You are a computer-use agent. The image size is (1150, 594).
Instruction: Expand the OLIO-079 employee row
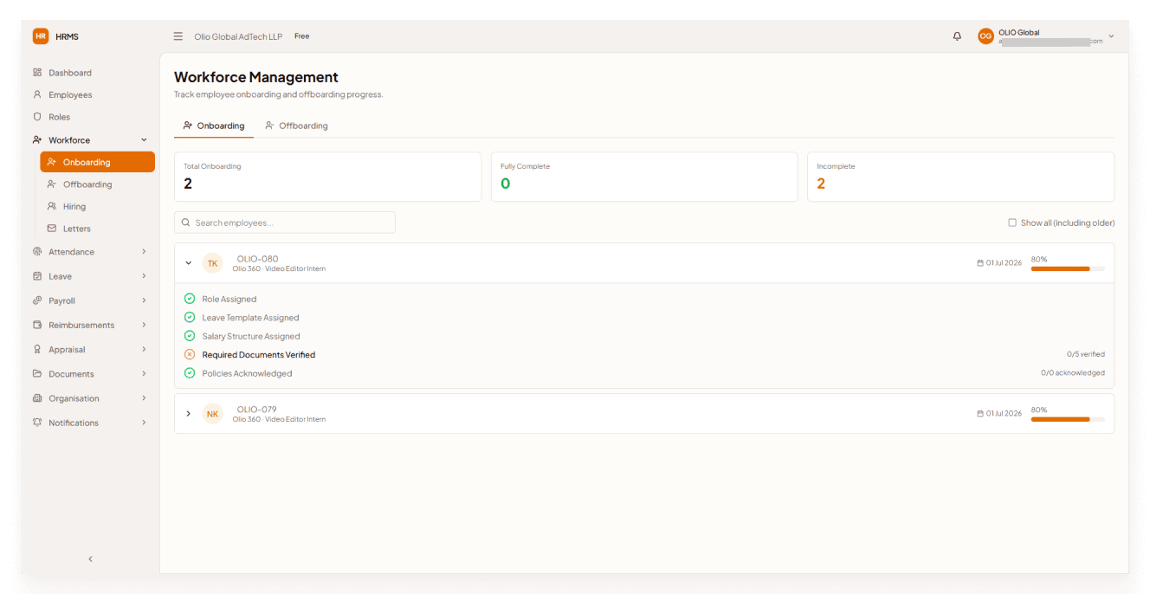pyautogui.click(x=189, y=414)
